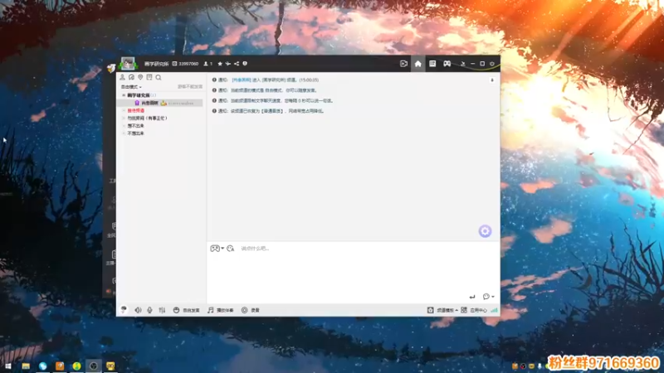The width and height of the screenshot is (664, 373).
Task: Open the video live icon in the header
Action: (403, 64)
